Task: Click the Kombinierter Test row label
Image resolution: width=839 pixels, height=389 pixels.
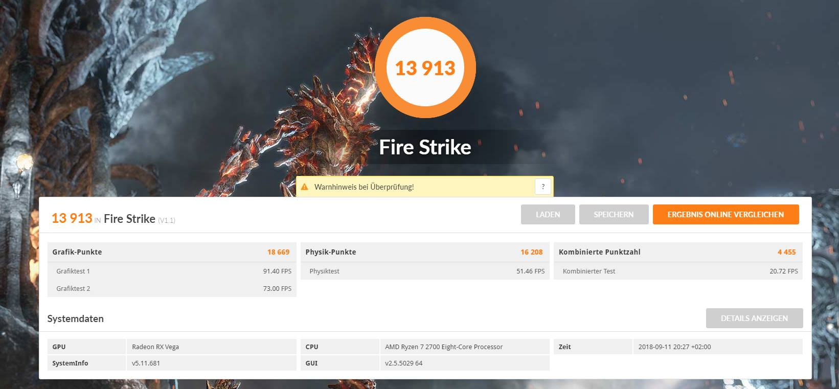Action: point(589,271)
